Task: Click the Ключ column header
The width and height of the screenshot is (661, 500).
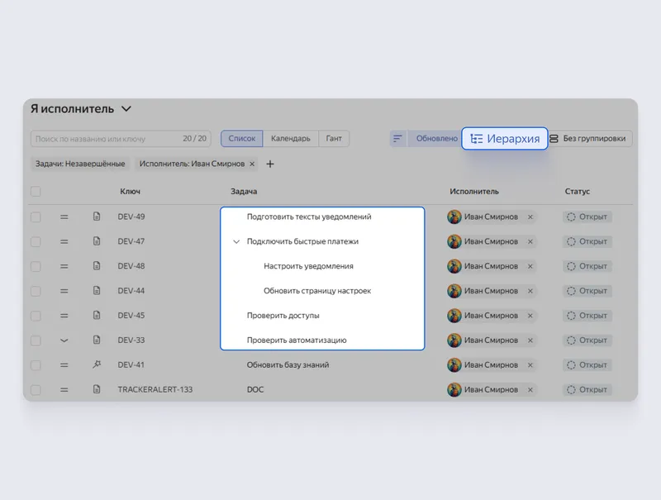Action: [x=130, y=192]
